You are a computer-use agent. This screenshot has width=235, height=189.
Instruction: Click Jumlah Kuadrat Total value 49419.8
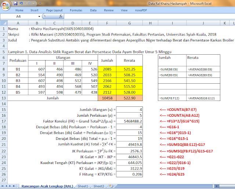tap(130, 145)
